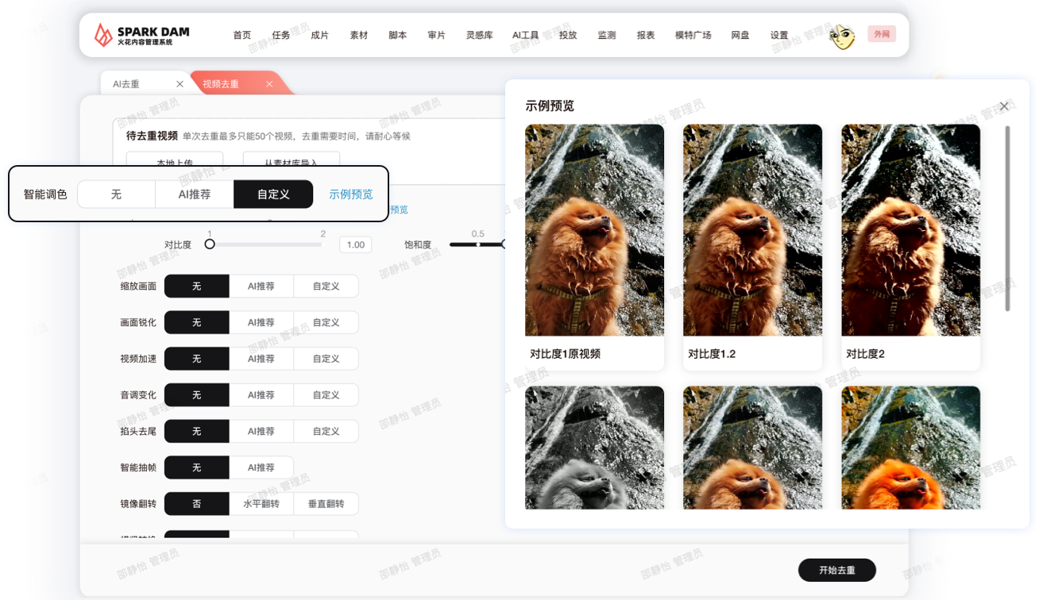Switch to the AI去重 tab
The image size is (1039, 600).
point(127,84)
